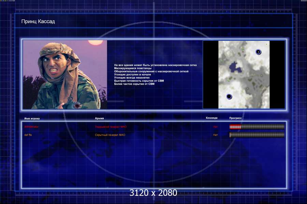Click team value 'Нет' in def ffa's row
The width and height of the screenshot is (307, 204).
click(x=215, y=135)
